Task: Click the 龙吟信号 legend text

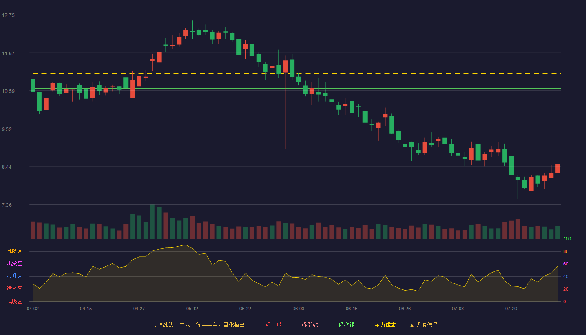Action: [x=427, y=325]
